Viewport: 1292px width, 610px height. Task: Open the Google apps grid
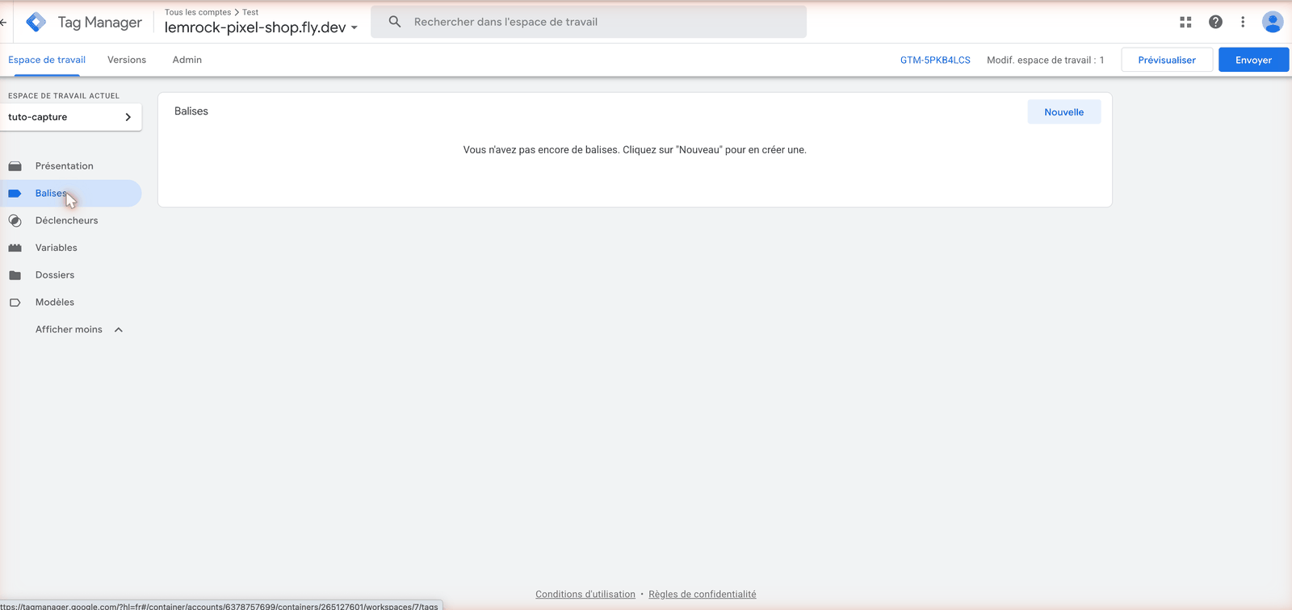pos(1185,22)
